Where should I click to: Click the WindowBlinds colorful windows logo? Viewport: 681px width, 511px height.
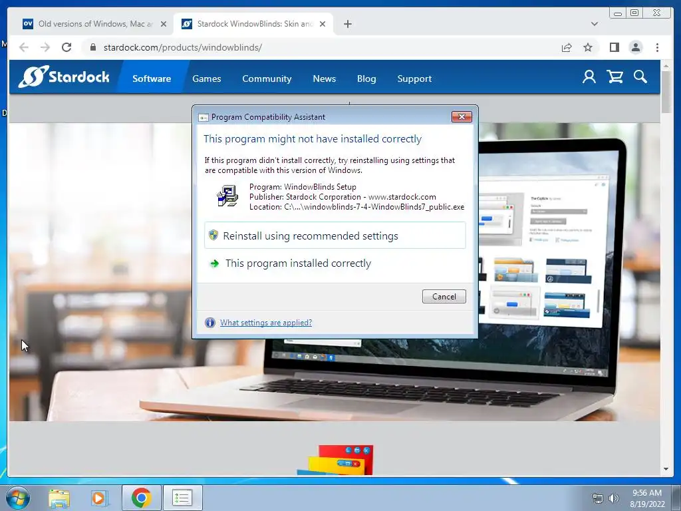[335, 460]
